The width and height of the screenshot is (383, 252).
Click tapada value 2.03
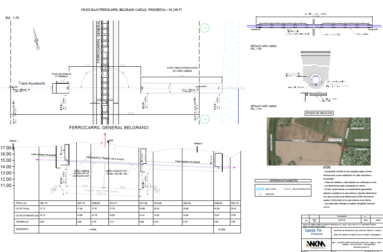[156, 222]
